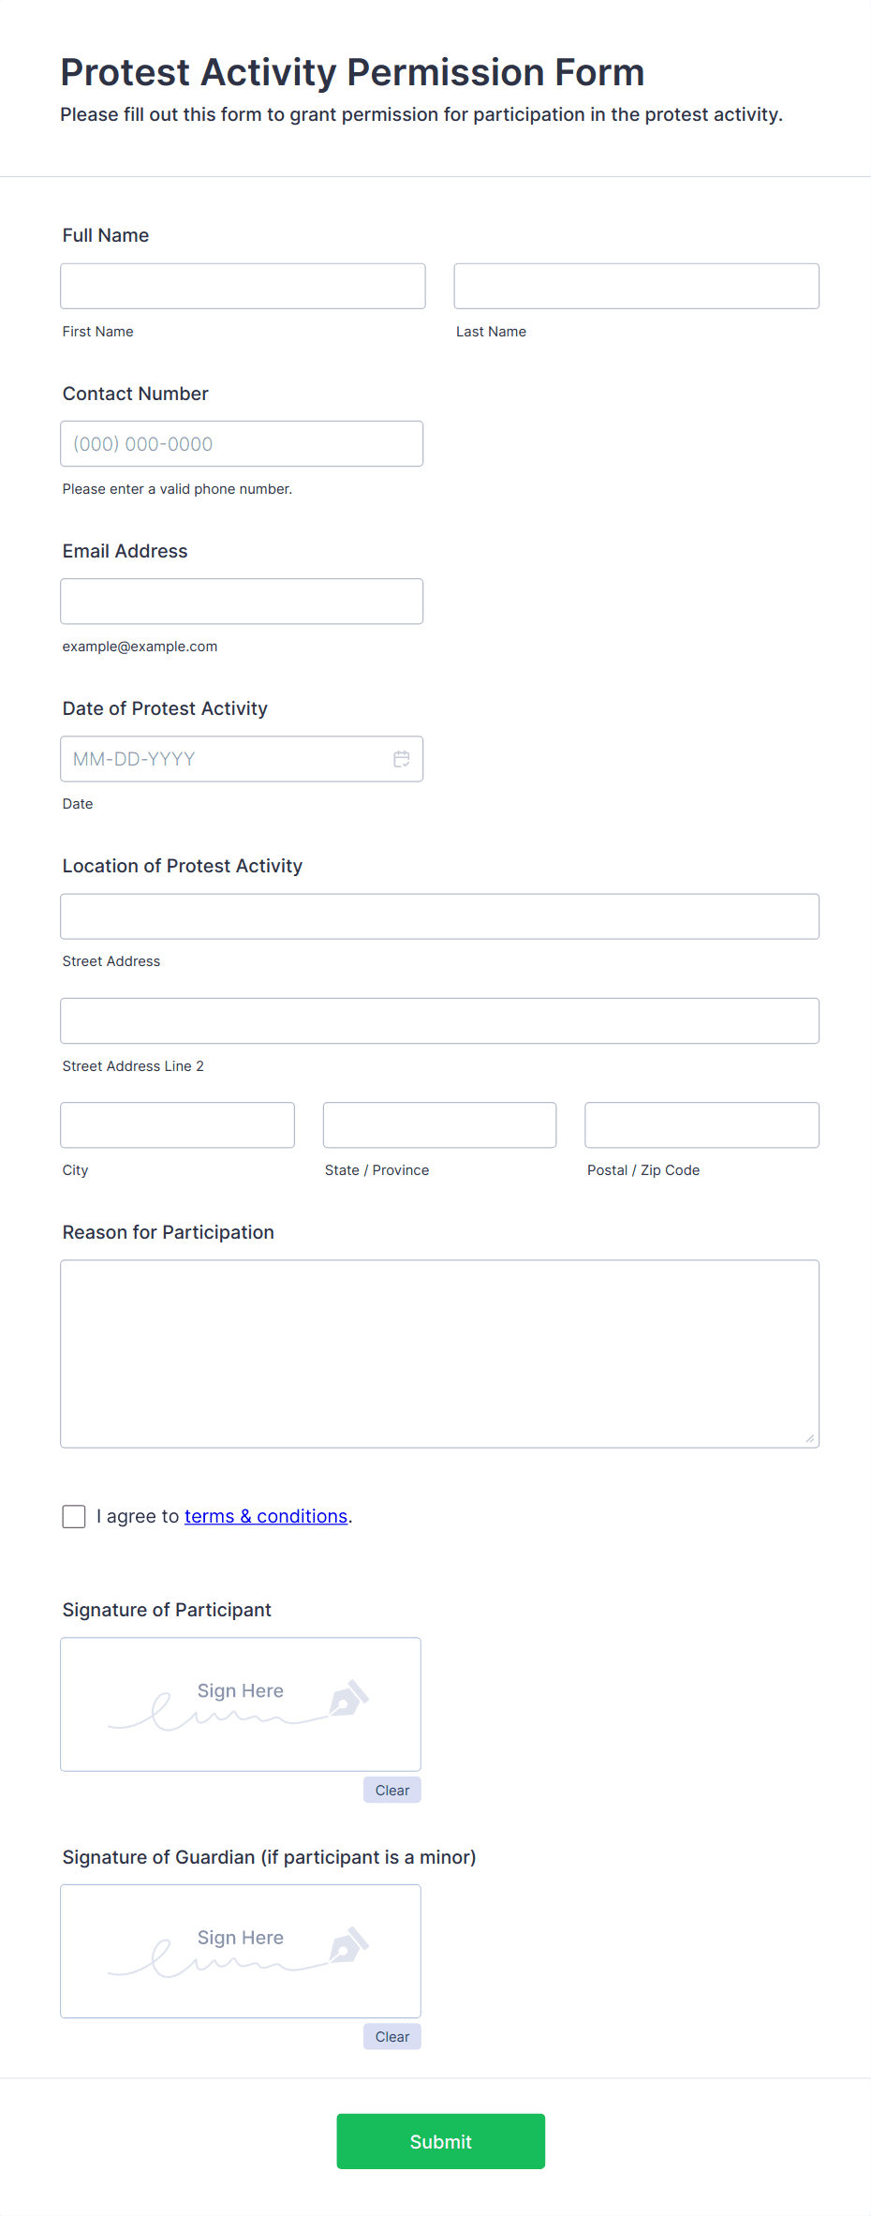The width and height of the screenshot is (871, 2216).
Task: Click the State / Province field
Action: pos(439,1124)
